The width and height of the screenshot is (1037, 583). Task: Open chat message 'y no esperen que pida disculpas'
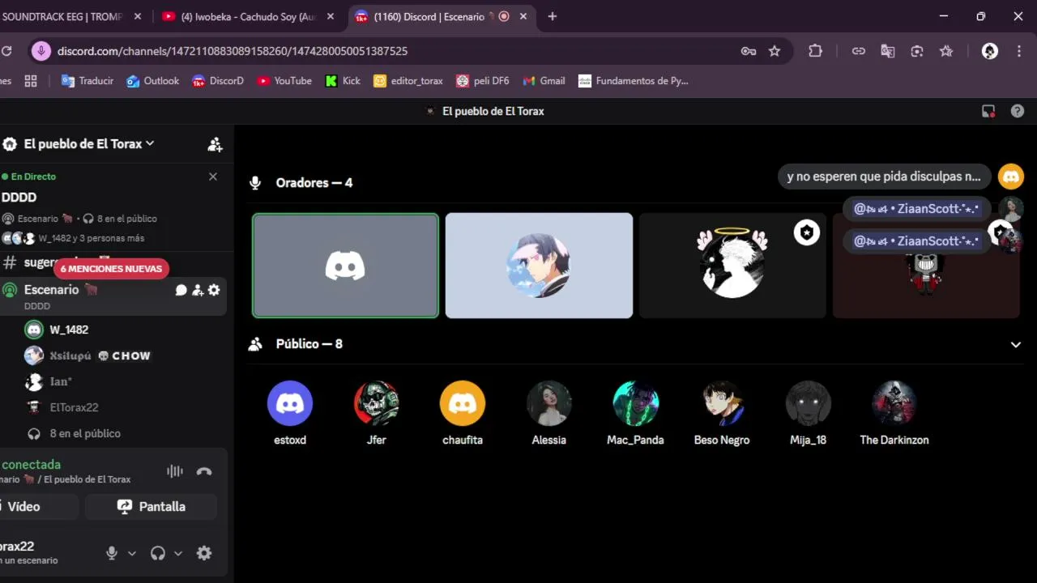click(884, 177)
